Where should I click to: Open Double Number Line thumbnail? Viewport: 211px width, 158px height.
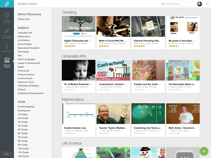pos(78,114)
